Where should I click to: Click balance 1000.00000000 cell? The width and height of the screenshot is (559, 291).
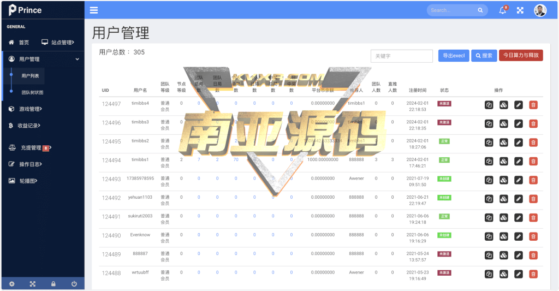[x=323, y=159]
